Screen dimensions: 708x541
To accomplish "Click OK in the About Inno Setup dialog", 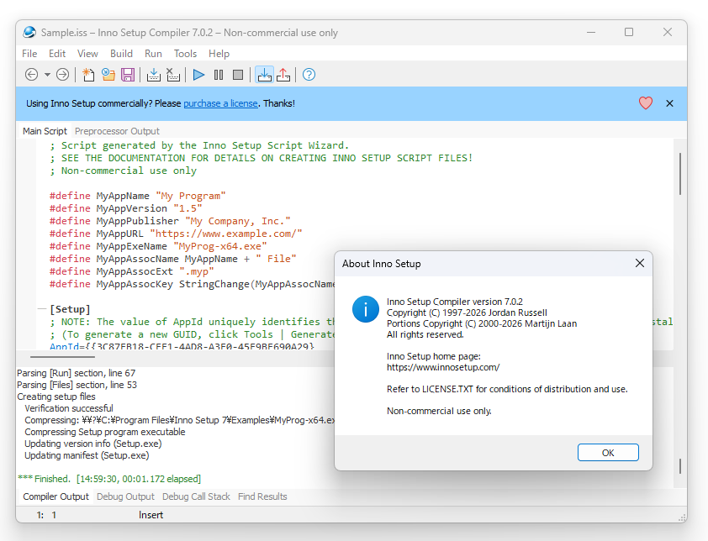I will 608,453.
